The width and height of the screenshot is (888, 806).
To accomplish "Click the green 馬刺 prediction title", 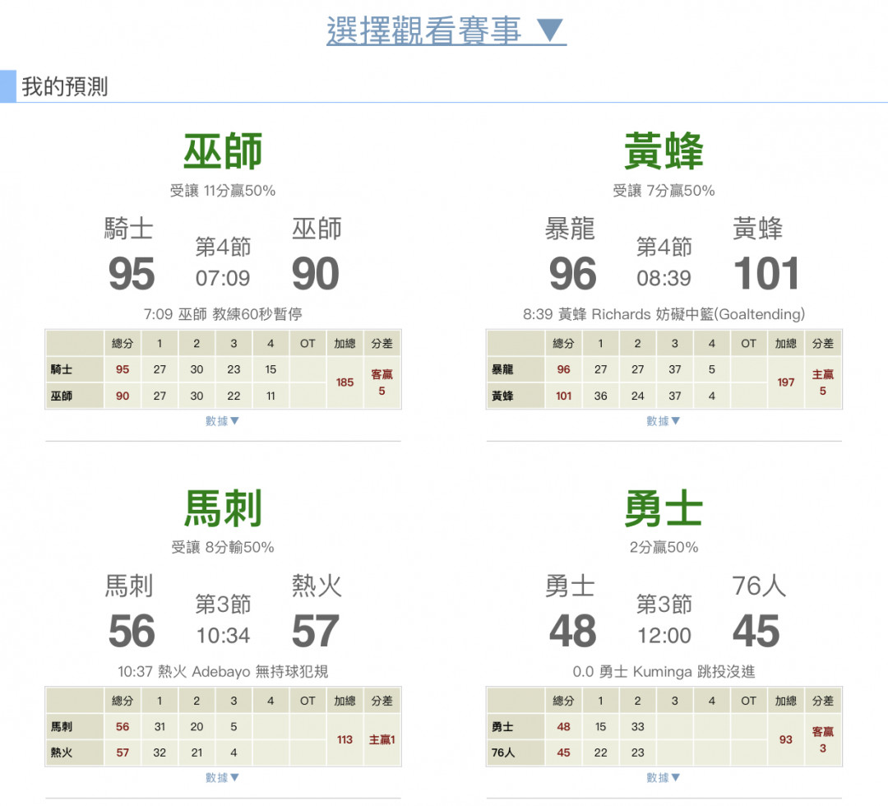I will [223, 508].
